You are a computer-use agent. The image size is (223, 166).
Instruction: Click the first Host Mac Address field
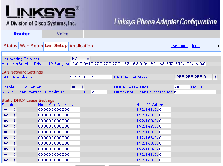coord(59,110)
